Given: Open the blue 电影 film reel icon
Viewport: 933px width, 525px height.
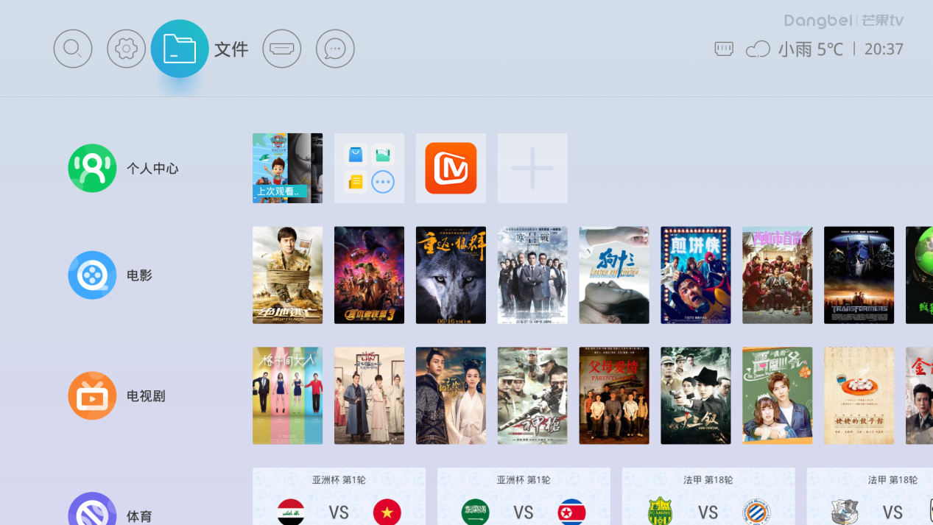Looking at the screenshot, I should (92, 275).
